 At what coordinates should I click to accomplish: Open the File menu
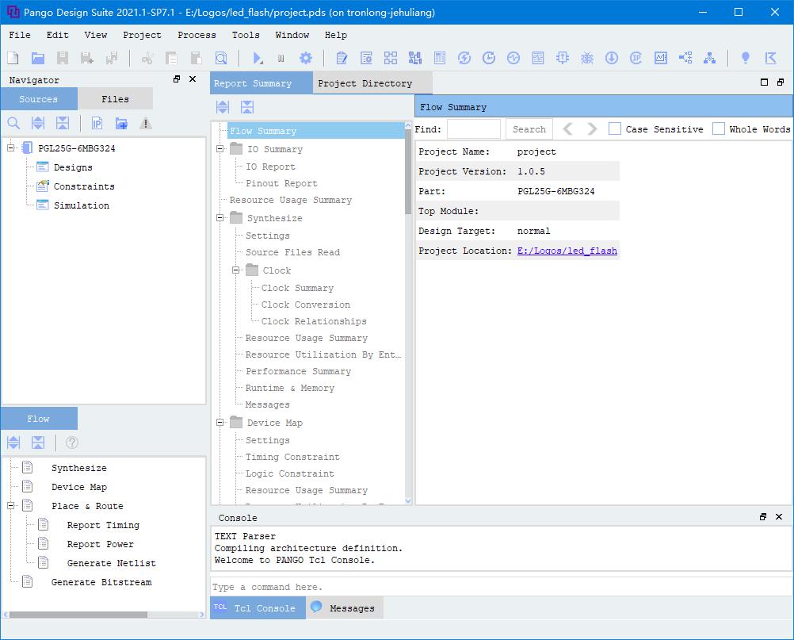click(x=20, y=35)
